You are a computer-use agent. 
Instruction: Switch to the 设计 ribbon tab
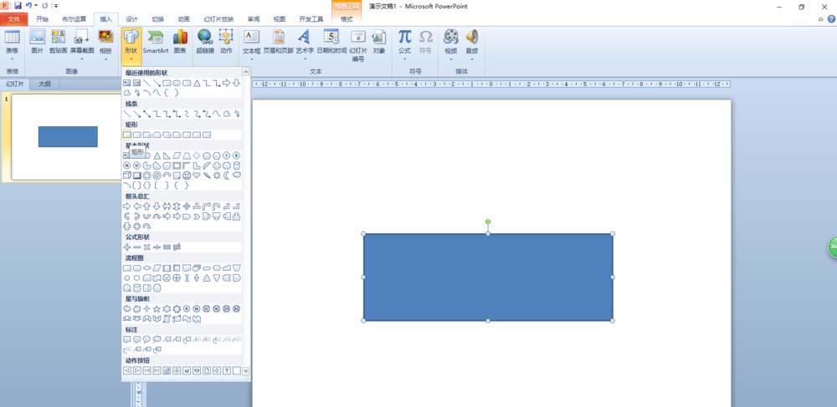131,18
